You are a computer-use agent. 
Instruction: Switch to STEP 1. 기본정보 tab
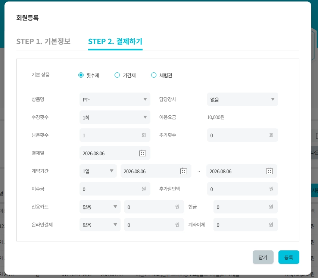pyautogui.click(x=43, y=41)
